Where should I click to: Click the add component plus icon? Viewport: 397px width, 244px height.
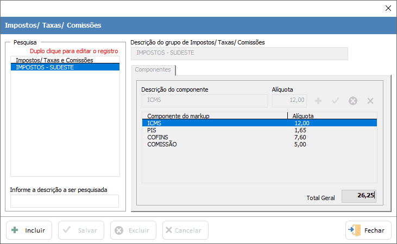click(x=318, y=101)
